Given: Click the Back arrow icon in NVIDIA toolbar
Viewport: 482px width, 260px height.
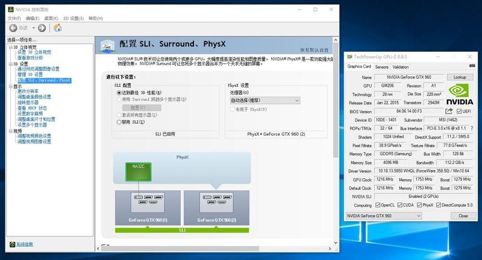Looking at the screenshot, I should coord(13,28).
